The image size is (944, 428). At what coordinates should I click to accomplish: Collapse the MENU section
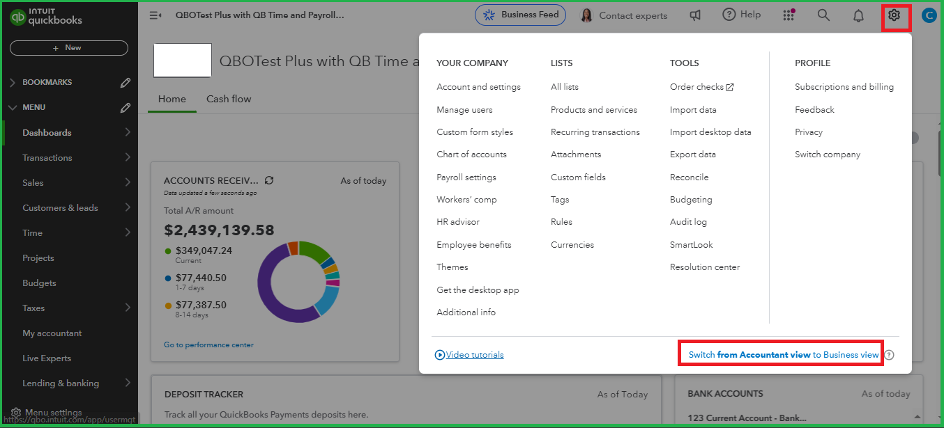click(13, 108)
